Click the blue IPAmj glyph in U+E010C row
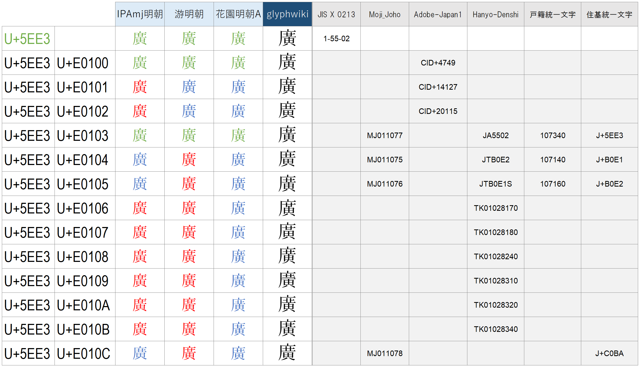The height and width of the screenshot is (367, 640). tap(140, 353)
